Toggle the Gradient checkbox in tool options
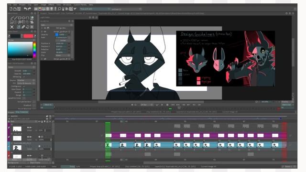Viewport: 306px width, 172px height. pos(34,105)
